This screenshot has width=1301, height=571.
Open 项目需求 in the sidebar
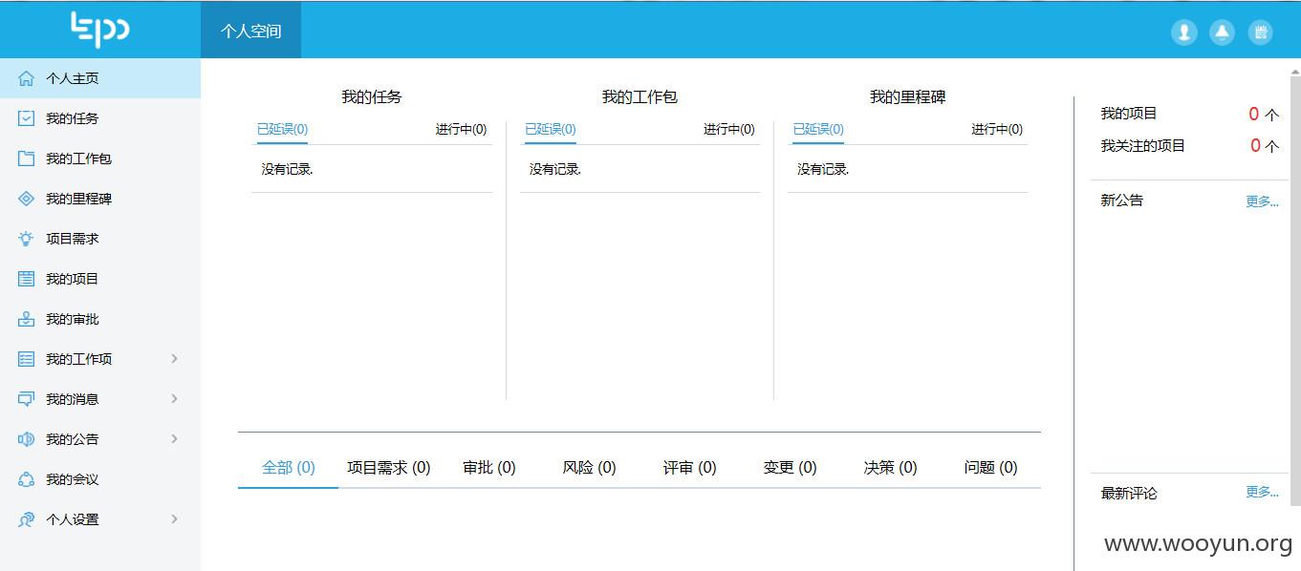pos(100,239)
